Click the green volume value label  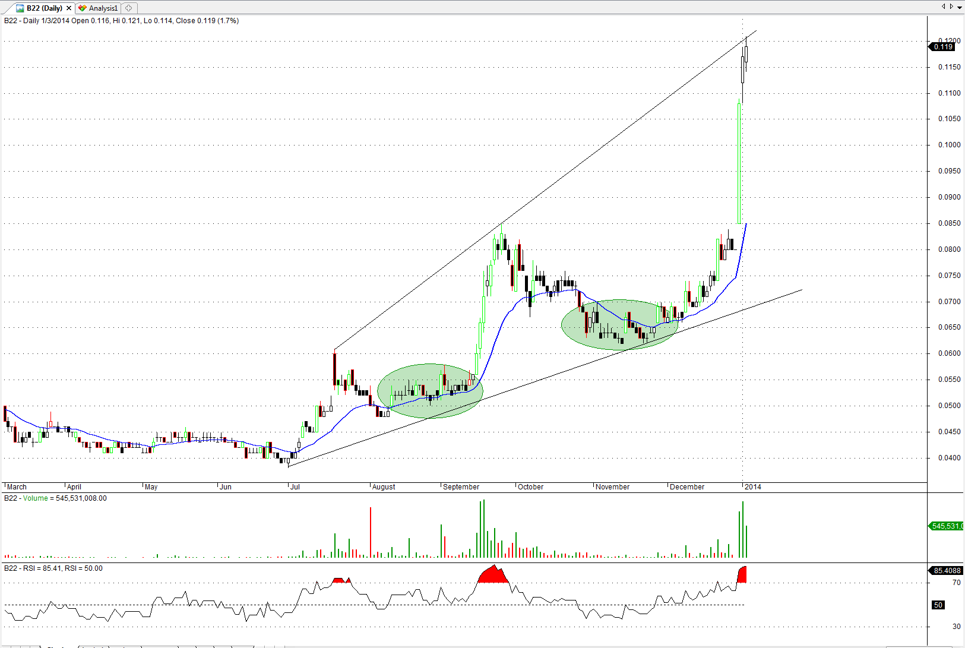tap(946, 526)
